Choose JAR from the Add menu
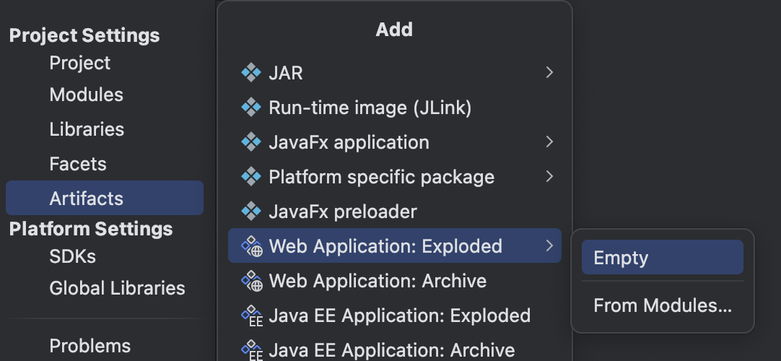Viewport: 781px width, 361px height. pyautogui.click(x=395, y=73)
